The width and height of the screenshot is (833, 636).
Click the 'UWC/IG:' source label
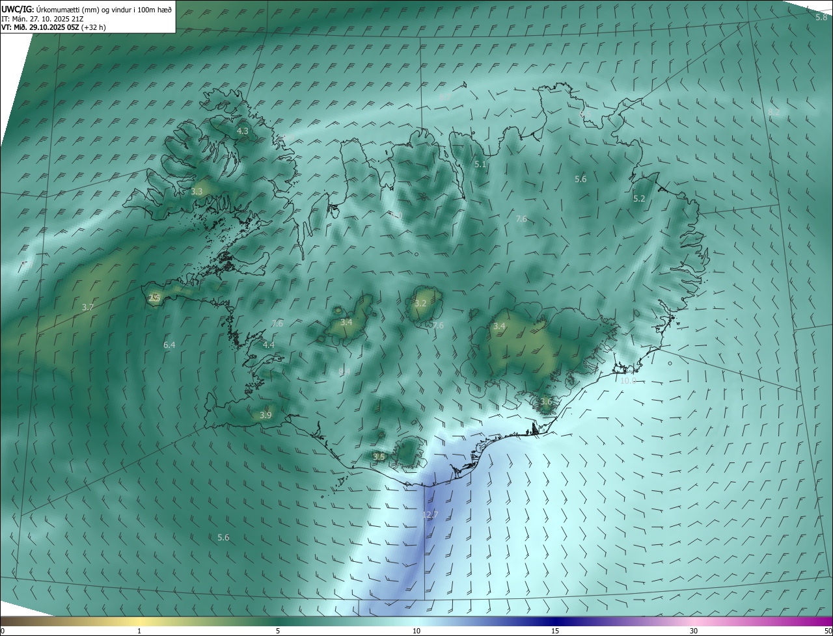pyautogui.click(x=18, y=10)
